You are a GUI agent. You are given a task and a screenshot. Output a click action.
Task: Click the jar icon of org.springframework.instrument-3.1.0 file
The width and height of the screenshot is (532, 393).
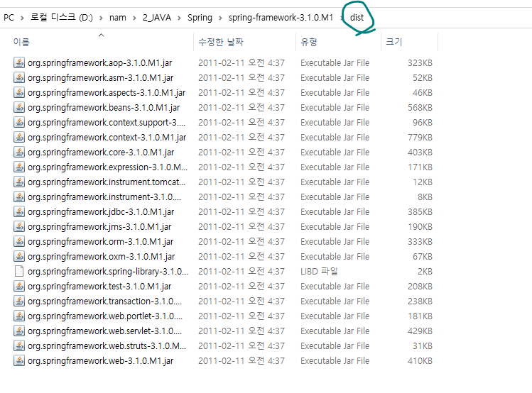pyautogui.click(x=19, y=196)
